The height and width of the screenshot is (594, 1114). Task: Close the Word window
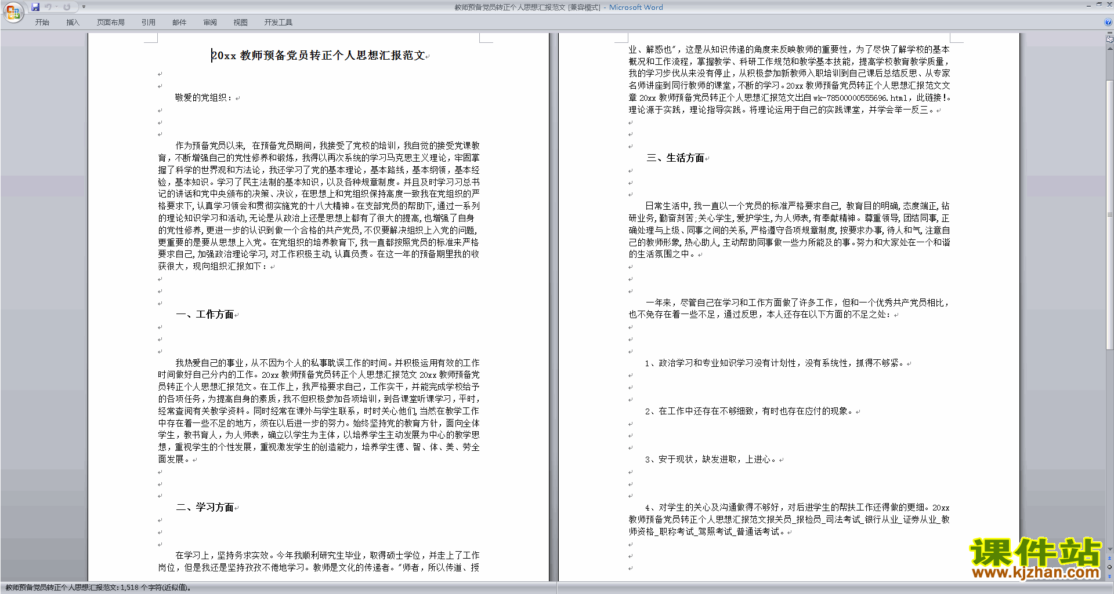click(1109, 5)
